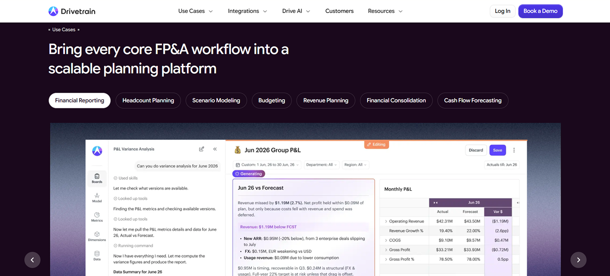Click the money bag icon next to Jun 2026 Group P&L
This screenshot has height=276, width=610.
coord(238,150)
